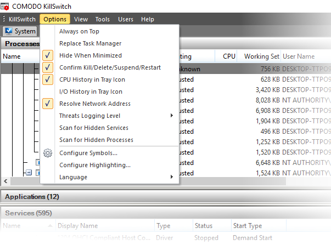This screenshot has height=245, width=331.
Task: Open Configure Highlighting dialog
Action: [x=110, y=165]
